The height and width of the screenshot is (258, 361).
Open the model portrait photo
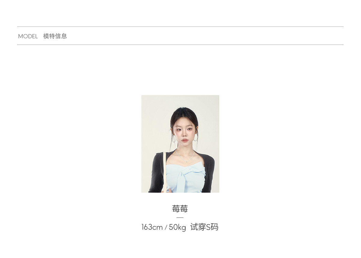(x=180, y=144)
